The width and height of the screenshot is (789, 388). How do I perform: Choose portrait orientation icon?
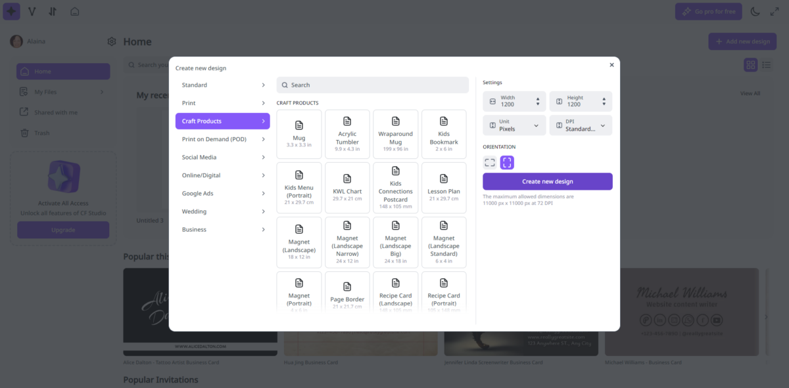(507, 163)
